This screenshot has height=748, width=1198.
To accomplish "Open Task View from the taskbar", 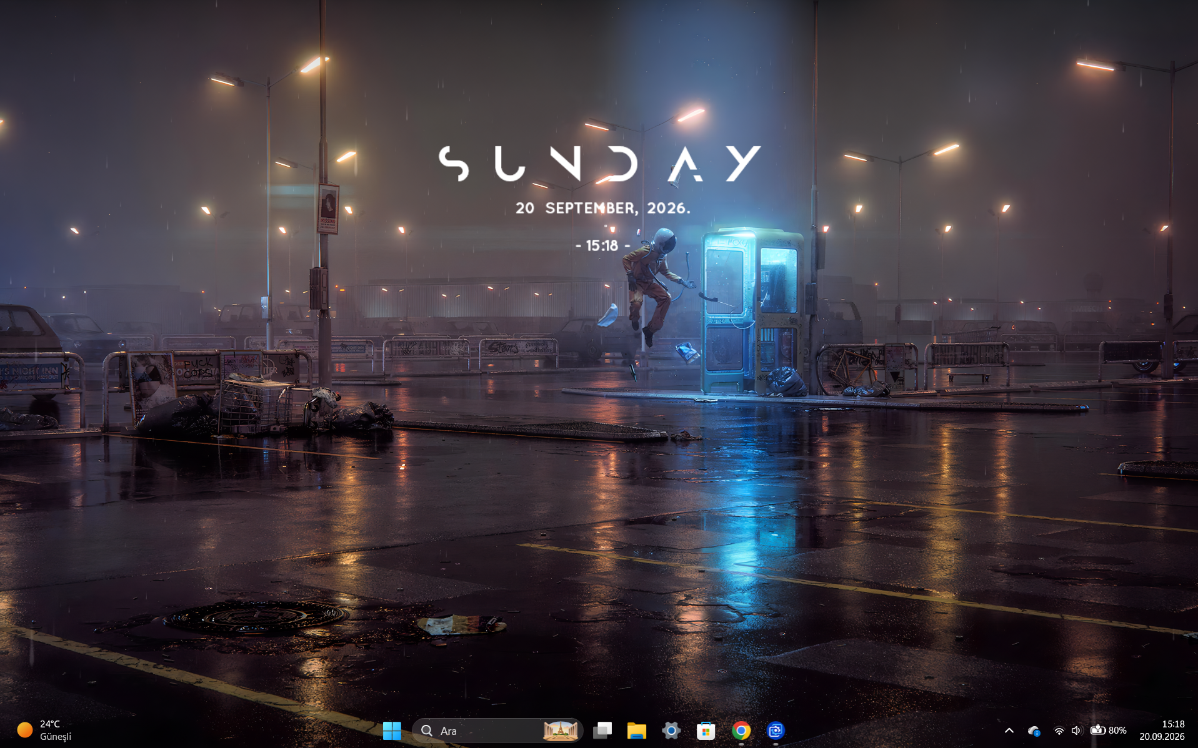I will (x=602, y=731).
